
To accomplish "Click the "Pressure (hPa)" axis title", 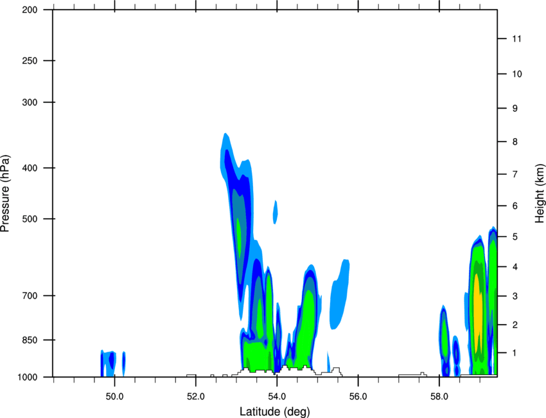I will [x=5, y=194].
